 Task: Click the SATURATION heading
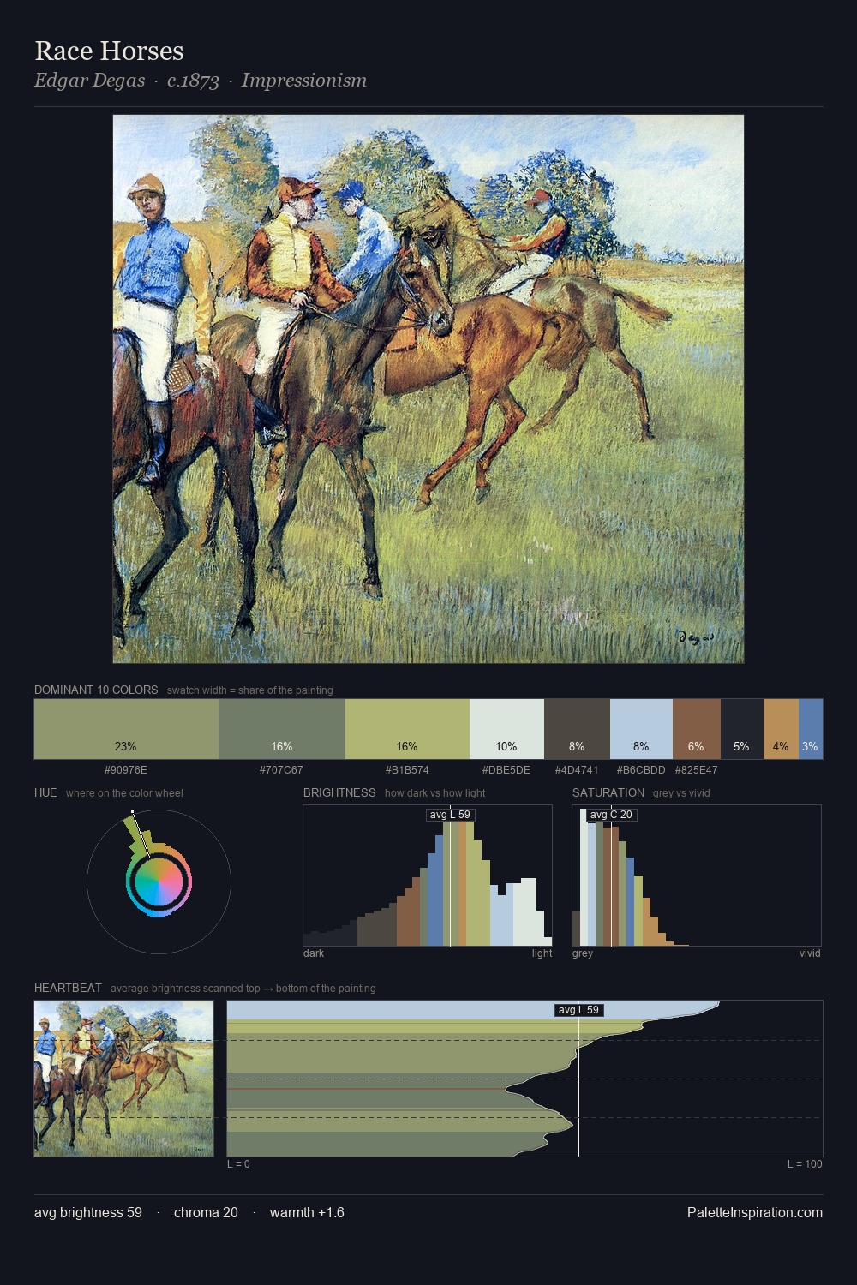coord(608,792)
